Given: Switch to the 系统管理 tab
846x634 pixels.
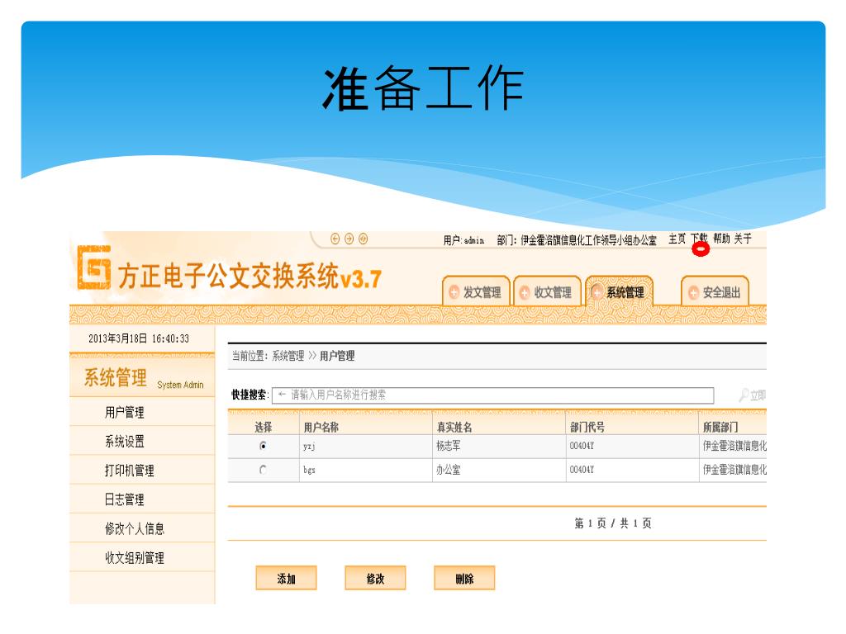Looking at the screenshot, I should point(620,292).
